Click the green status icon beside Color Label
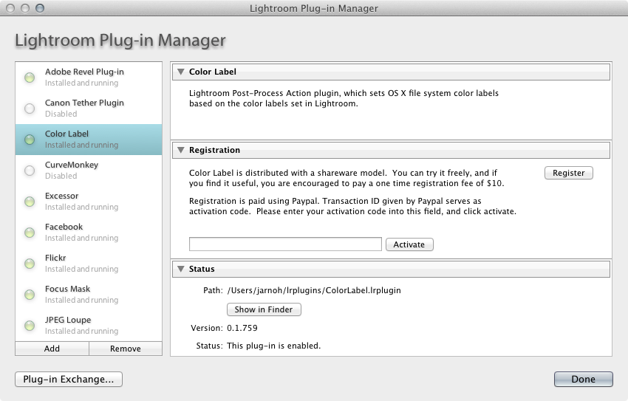The height and width of the screenshot is (401, 628). click(x=30, y=140)
